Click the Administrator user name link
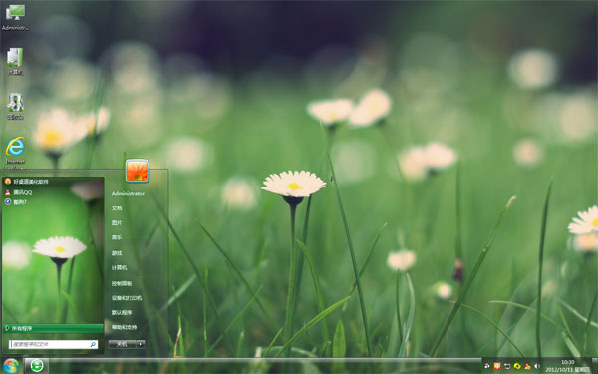598x374 pixels. point(128,193)
